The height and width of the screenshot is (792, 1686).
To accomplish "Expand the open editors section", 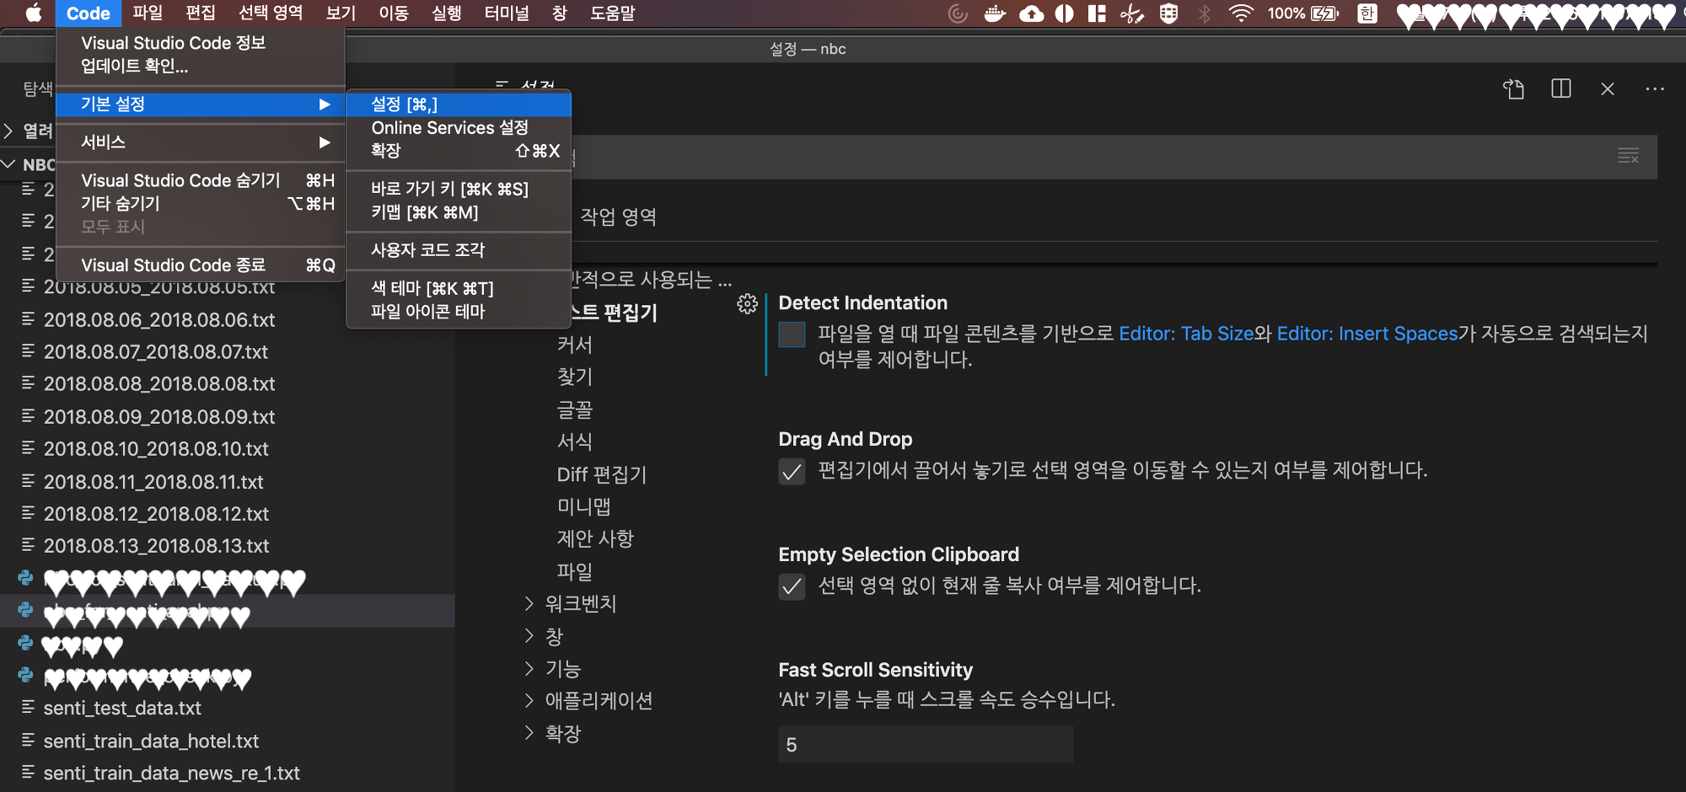I will (8, 131).
